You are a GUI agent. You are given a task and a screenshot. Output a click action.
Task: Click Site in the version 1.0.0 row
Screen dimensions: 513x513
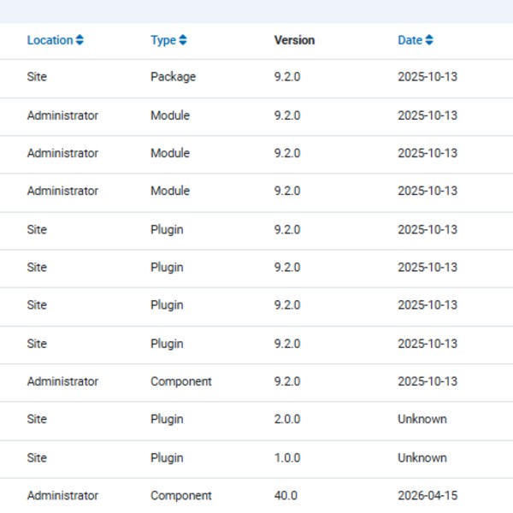[37, 457]
